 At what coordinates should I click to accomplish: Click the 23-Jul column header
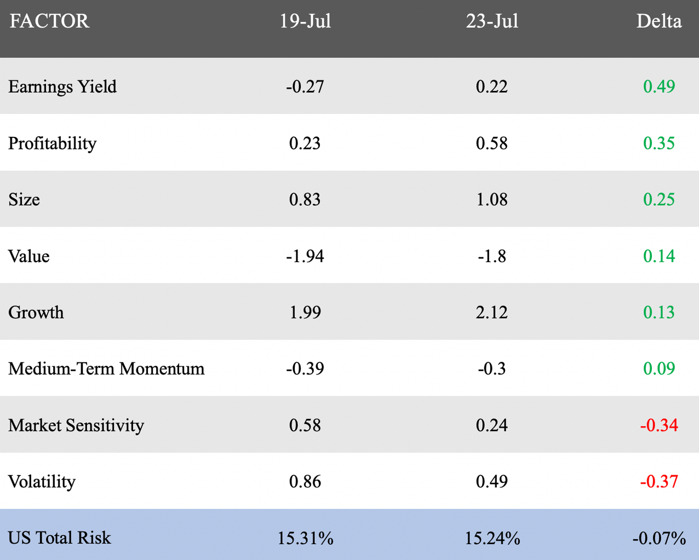pyautogui.click(x=492, y=21)
